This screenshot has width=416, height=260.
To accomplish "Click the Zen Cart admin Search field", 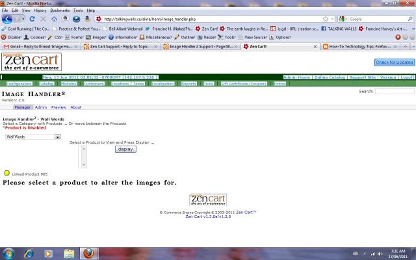I will pos(395,91).
